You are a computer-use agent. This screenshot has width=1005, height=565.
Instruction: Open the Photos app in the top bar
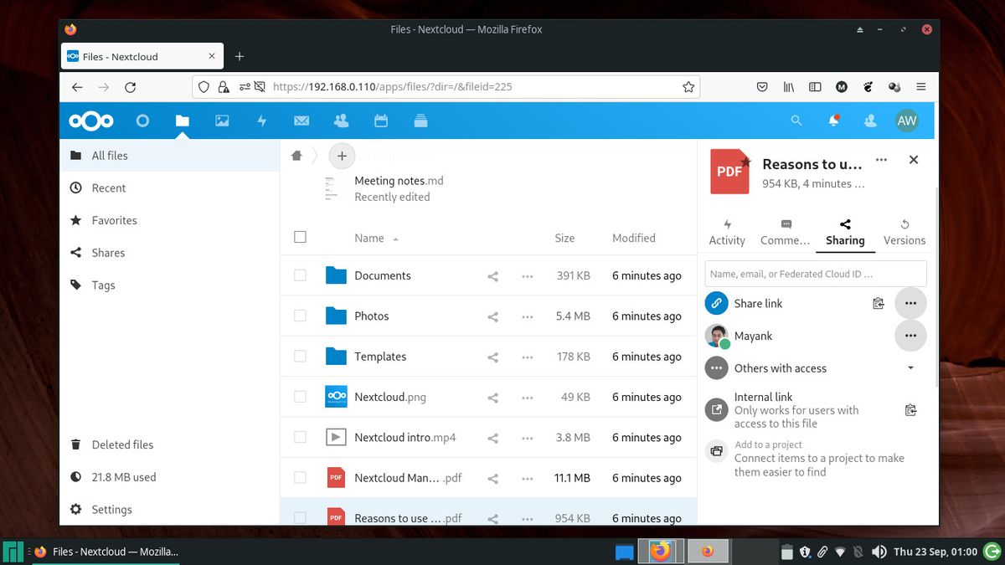(222, 121)
